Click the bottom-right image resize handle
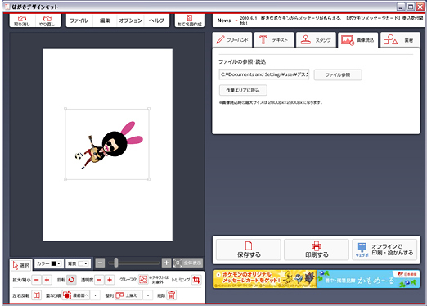 (x=149, y=179)
